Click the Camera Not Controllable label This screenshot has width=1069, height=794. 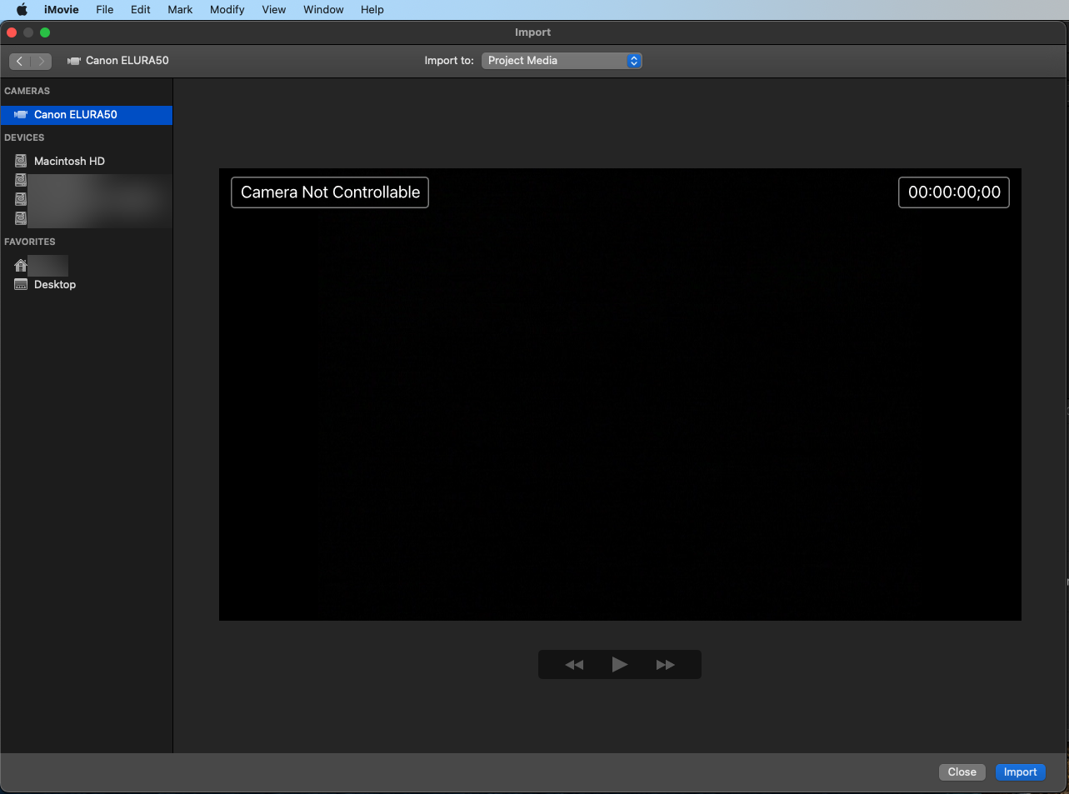[x=330, y=192]
